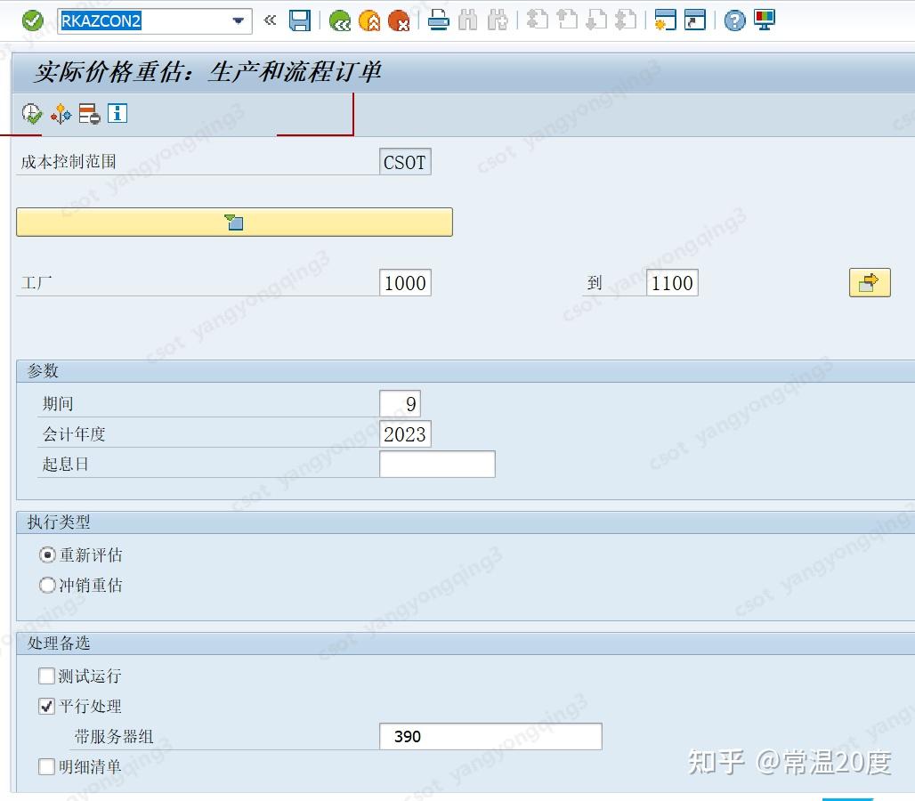Select the 冲销重估 radio button
This screenshot has height=801, width=915.
pos(46,585)
